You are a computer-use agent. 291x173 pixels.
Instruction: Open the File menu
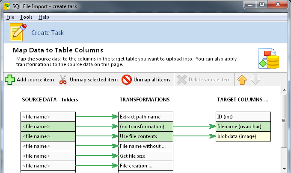pos(10,17)
